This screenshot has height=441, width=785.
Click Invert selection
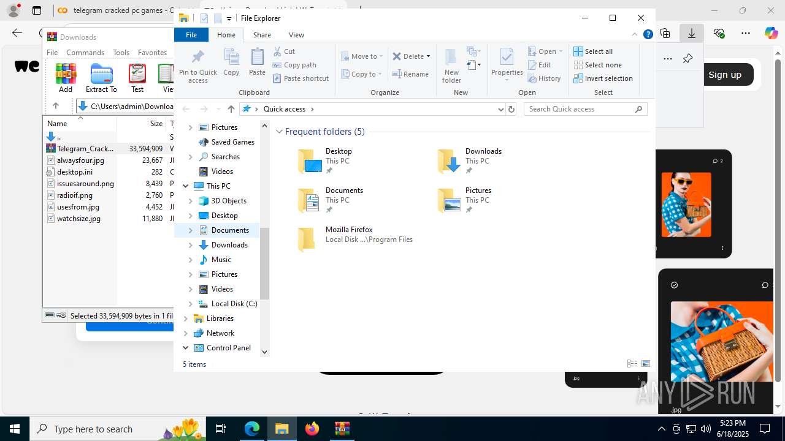tap(603, 78)
